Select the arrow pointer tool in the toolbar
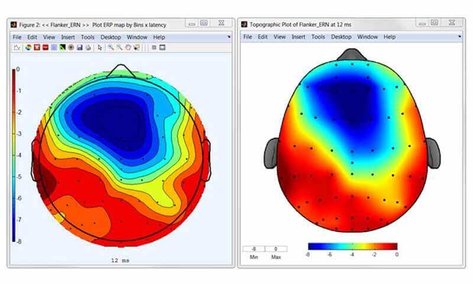The height and width of the screenshot is (284, 473). (x=100, y=47)
